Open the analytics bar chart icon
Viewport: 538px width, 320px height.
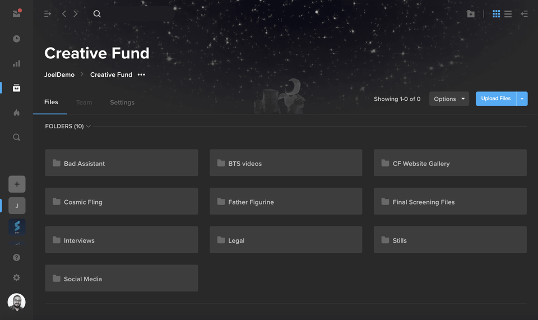point(16,63)
